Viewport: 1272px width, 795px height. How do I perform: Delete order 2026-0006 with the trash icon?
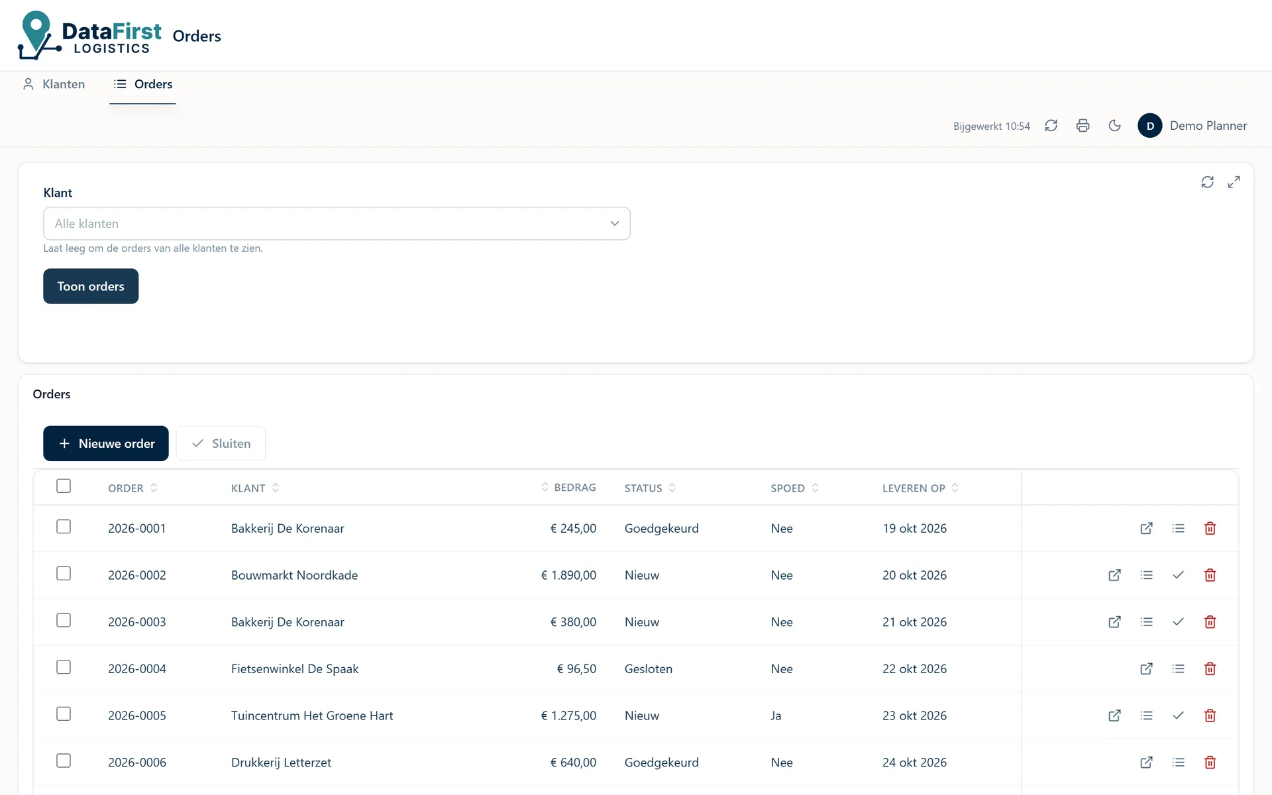click(x=1210, y=763)
